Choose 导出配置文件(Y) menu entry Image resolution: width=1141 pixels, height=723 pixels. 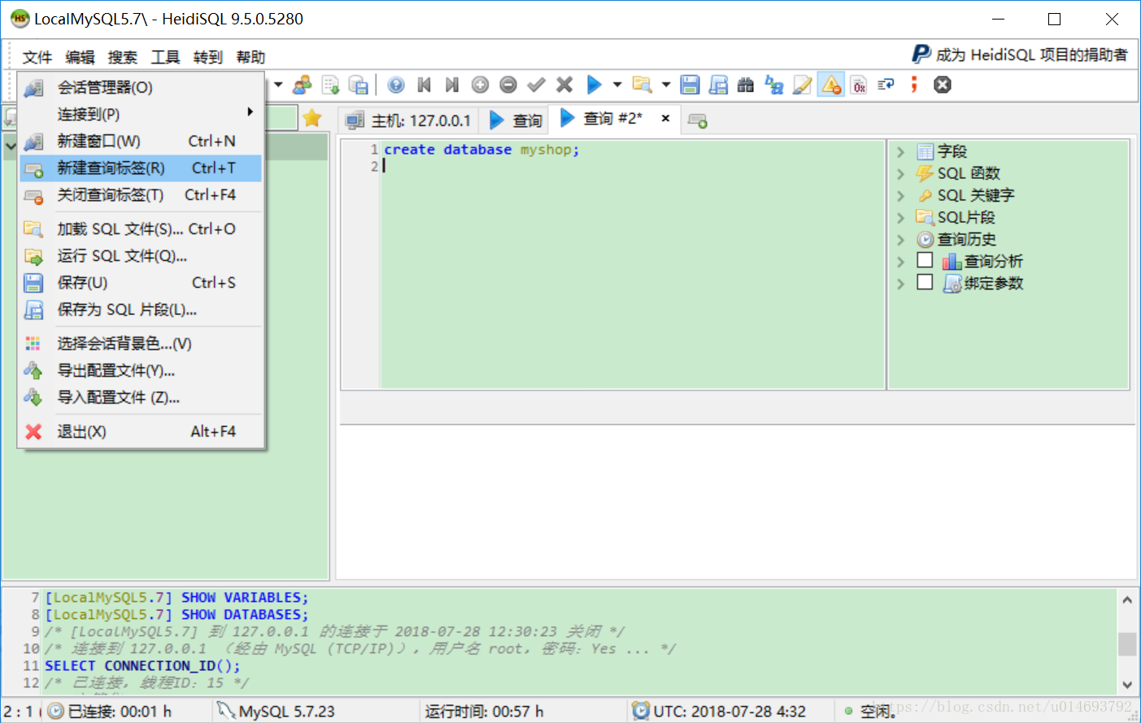[x=141, y=370]
